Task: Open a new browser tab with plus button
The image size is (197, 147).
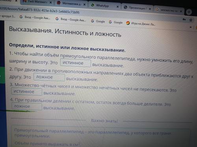Action: (x=189, y=12)
